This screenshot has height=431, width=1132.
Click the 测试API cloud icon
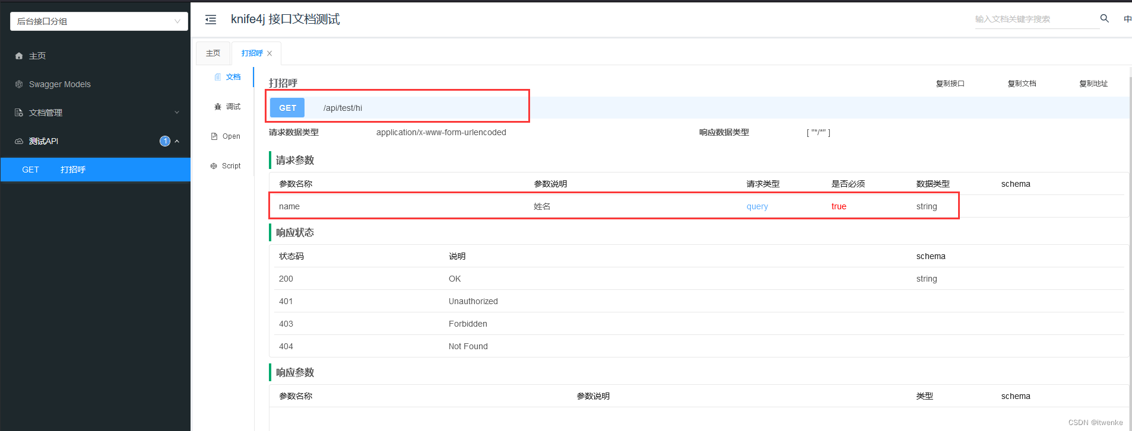(x=19, y=141)
